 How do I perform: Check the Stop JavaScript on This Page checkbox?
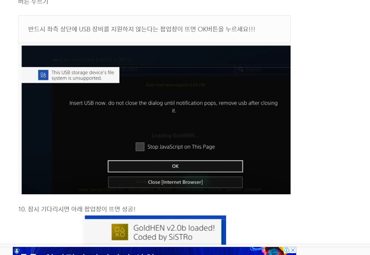click(140, 147)
